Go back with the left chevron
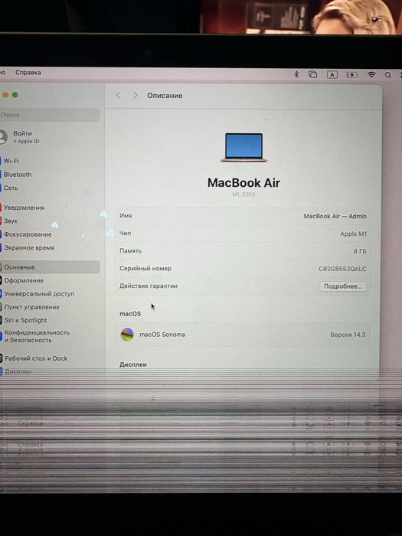Viewport: 402px width, 536px height. (118, 96)
